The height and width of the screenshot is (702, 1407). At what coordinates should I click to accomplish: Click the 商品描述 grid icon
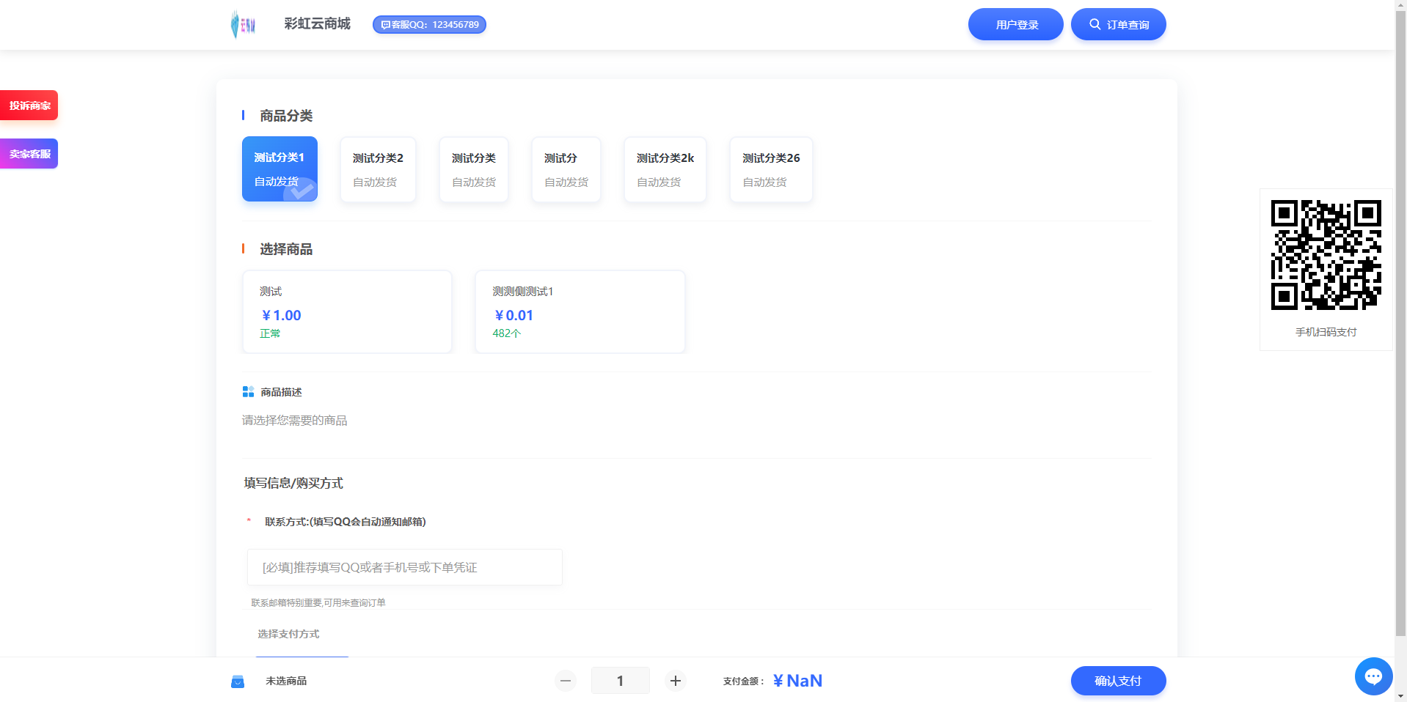pos(248,392)
